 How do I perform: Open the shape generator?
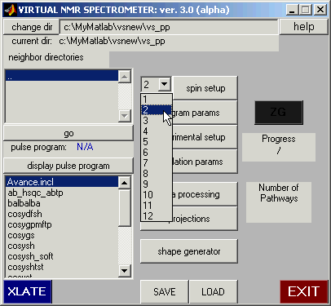[189, 251]
